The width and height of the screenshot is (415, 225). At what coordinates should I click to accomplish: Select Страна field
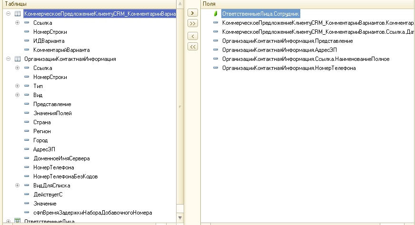(x=42, y=122)
